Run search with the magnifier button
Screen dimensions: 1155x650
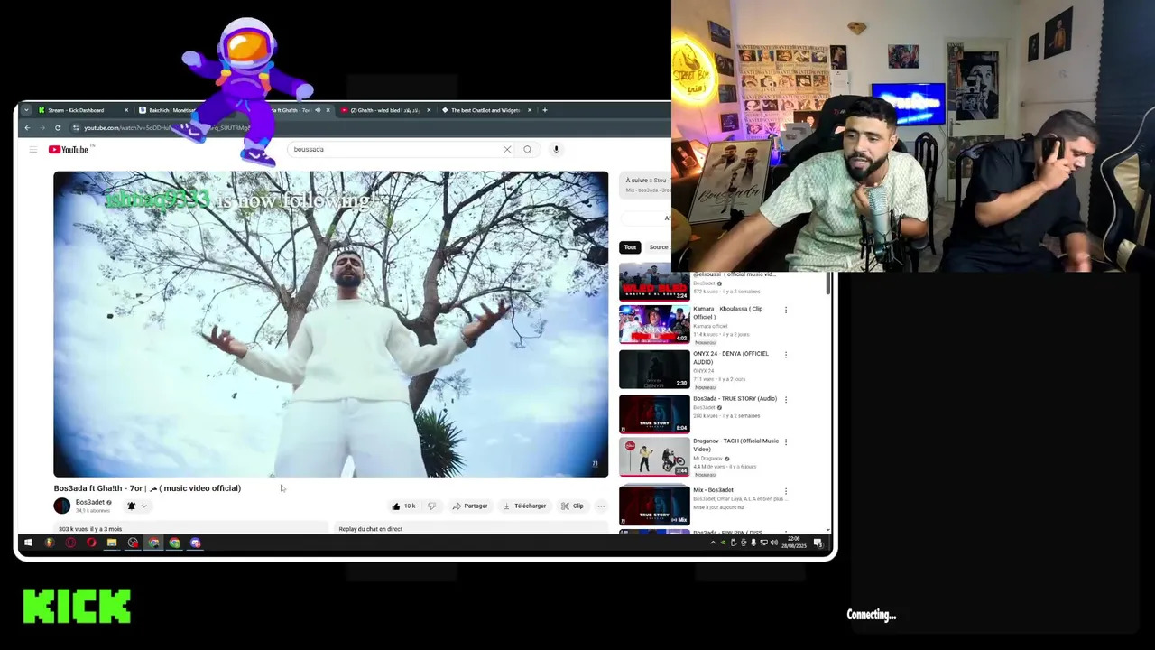(x=528, y=150)
